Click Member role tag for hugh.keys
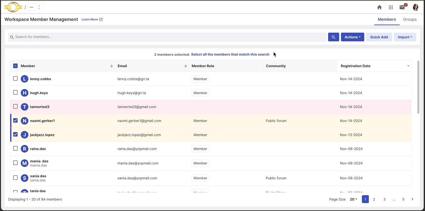This screenshot has width=425, height=211. (x=200, y=93)
